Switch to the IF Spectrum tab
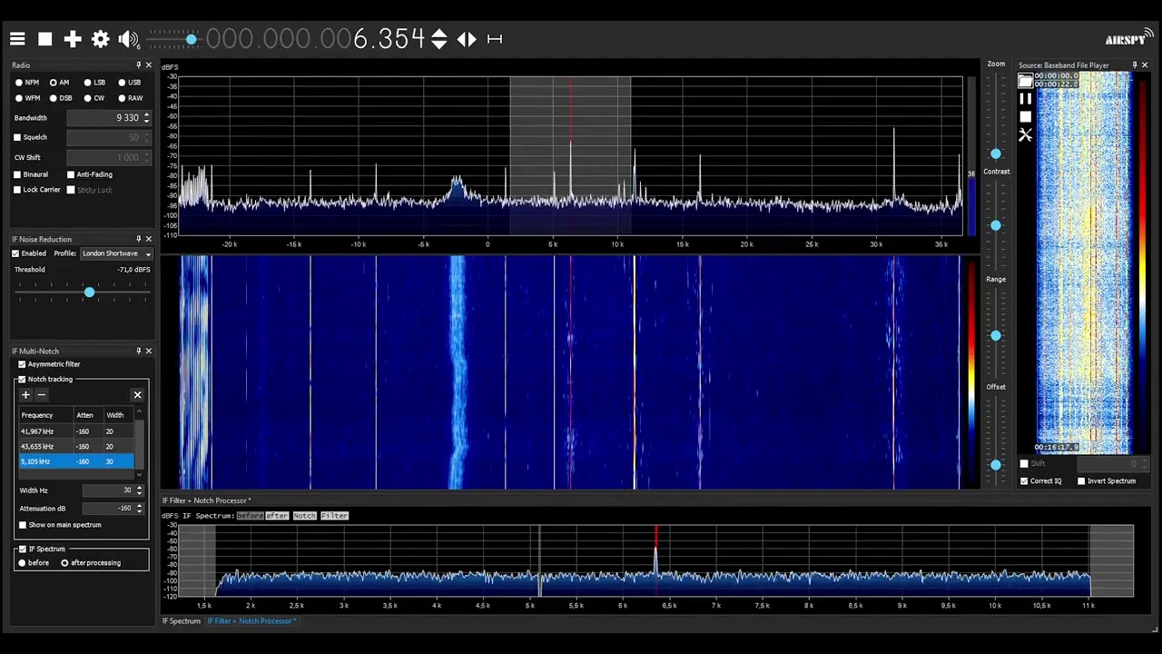This screenshot has height=654, width=1162. pyautogui.click(x=182, y=621)
